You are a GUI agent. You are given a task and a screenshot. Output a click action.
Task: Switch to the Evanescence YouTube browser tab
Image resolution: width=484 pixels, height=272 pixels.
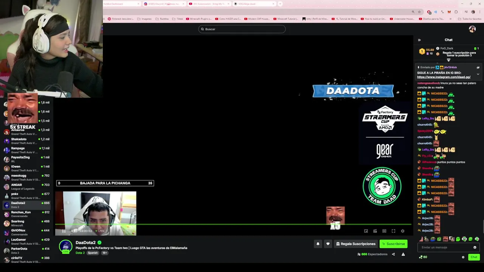tap(209, 4)
